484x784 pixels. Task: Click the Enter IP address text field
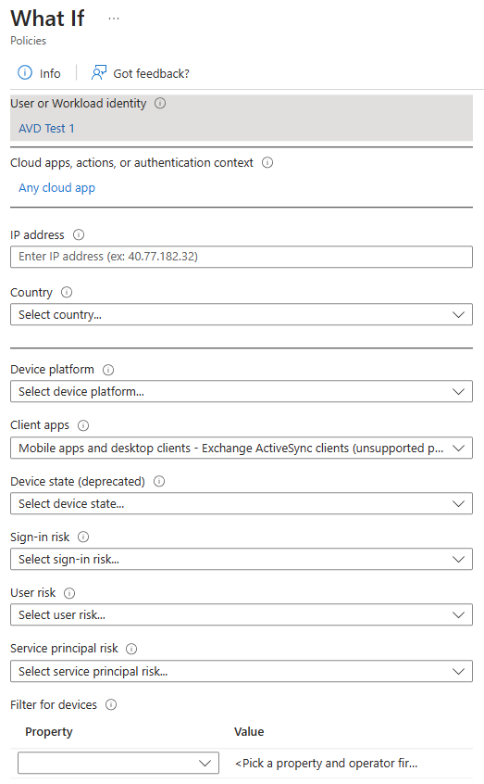[242, 257]
